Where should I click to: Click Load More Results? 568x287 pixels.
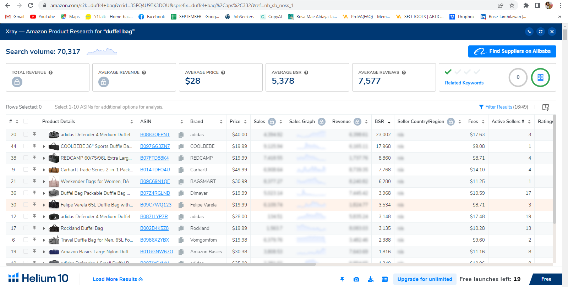tap(118, 279)
